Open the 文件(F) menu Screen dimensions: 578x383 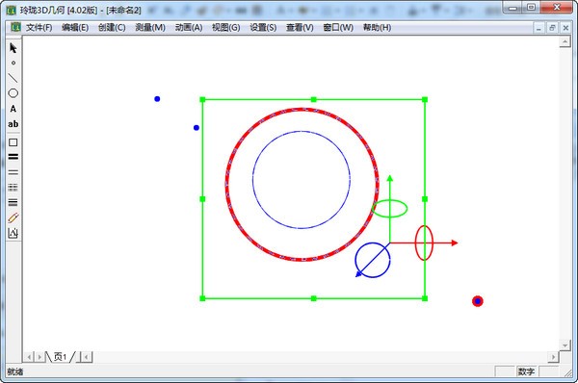tap(39, 28)
